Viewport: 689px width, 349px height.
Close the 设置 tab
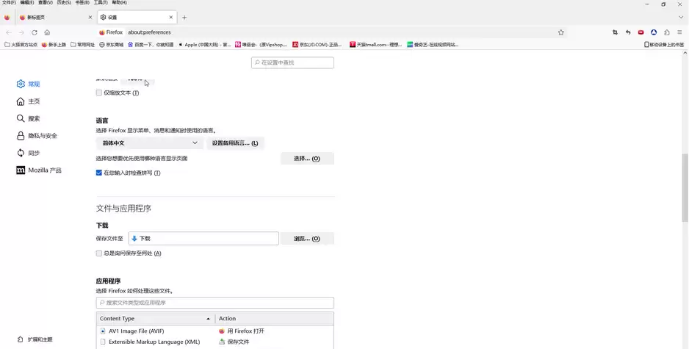[x=171, y=18]
